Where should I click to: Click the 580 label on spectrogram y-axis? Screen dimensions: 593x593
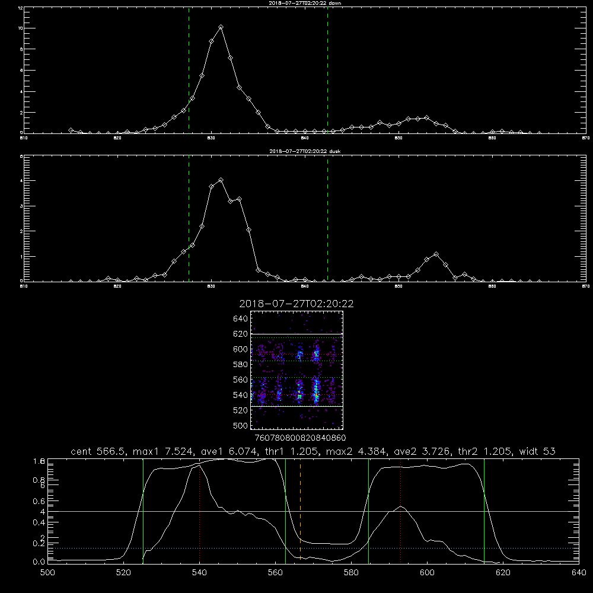point(241,364)
